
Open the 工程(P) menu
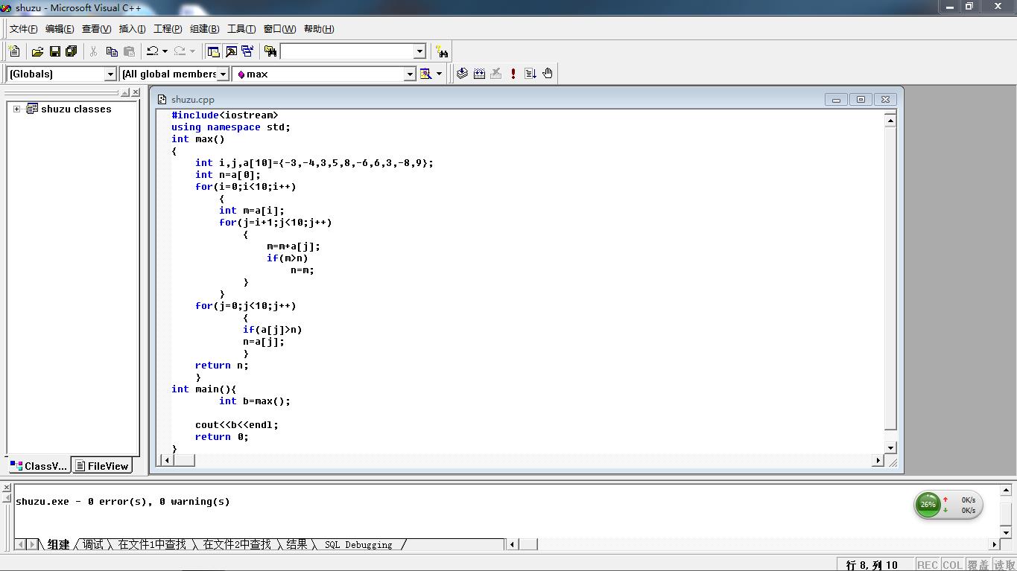click(168, 29)
